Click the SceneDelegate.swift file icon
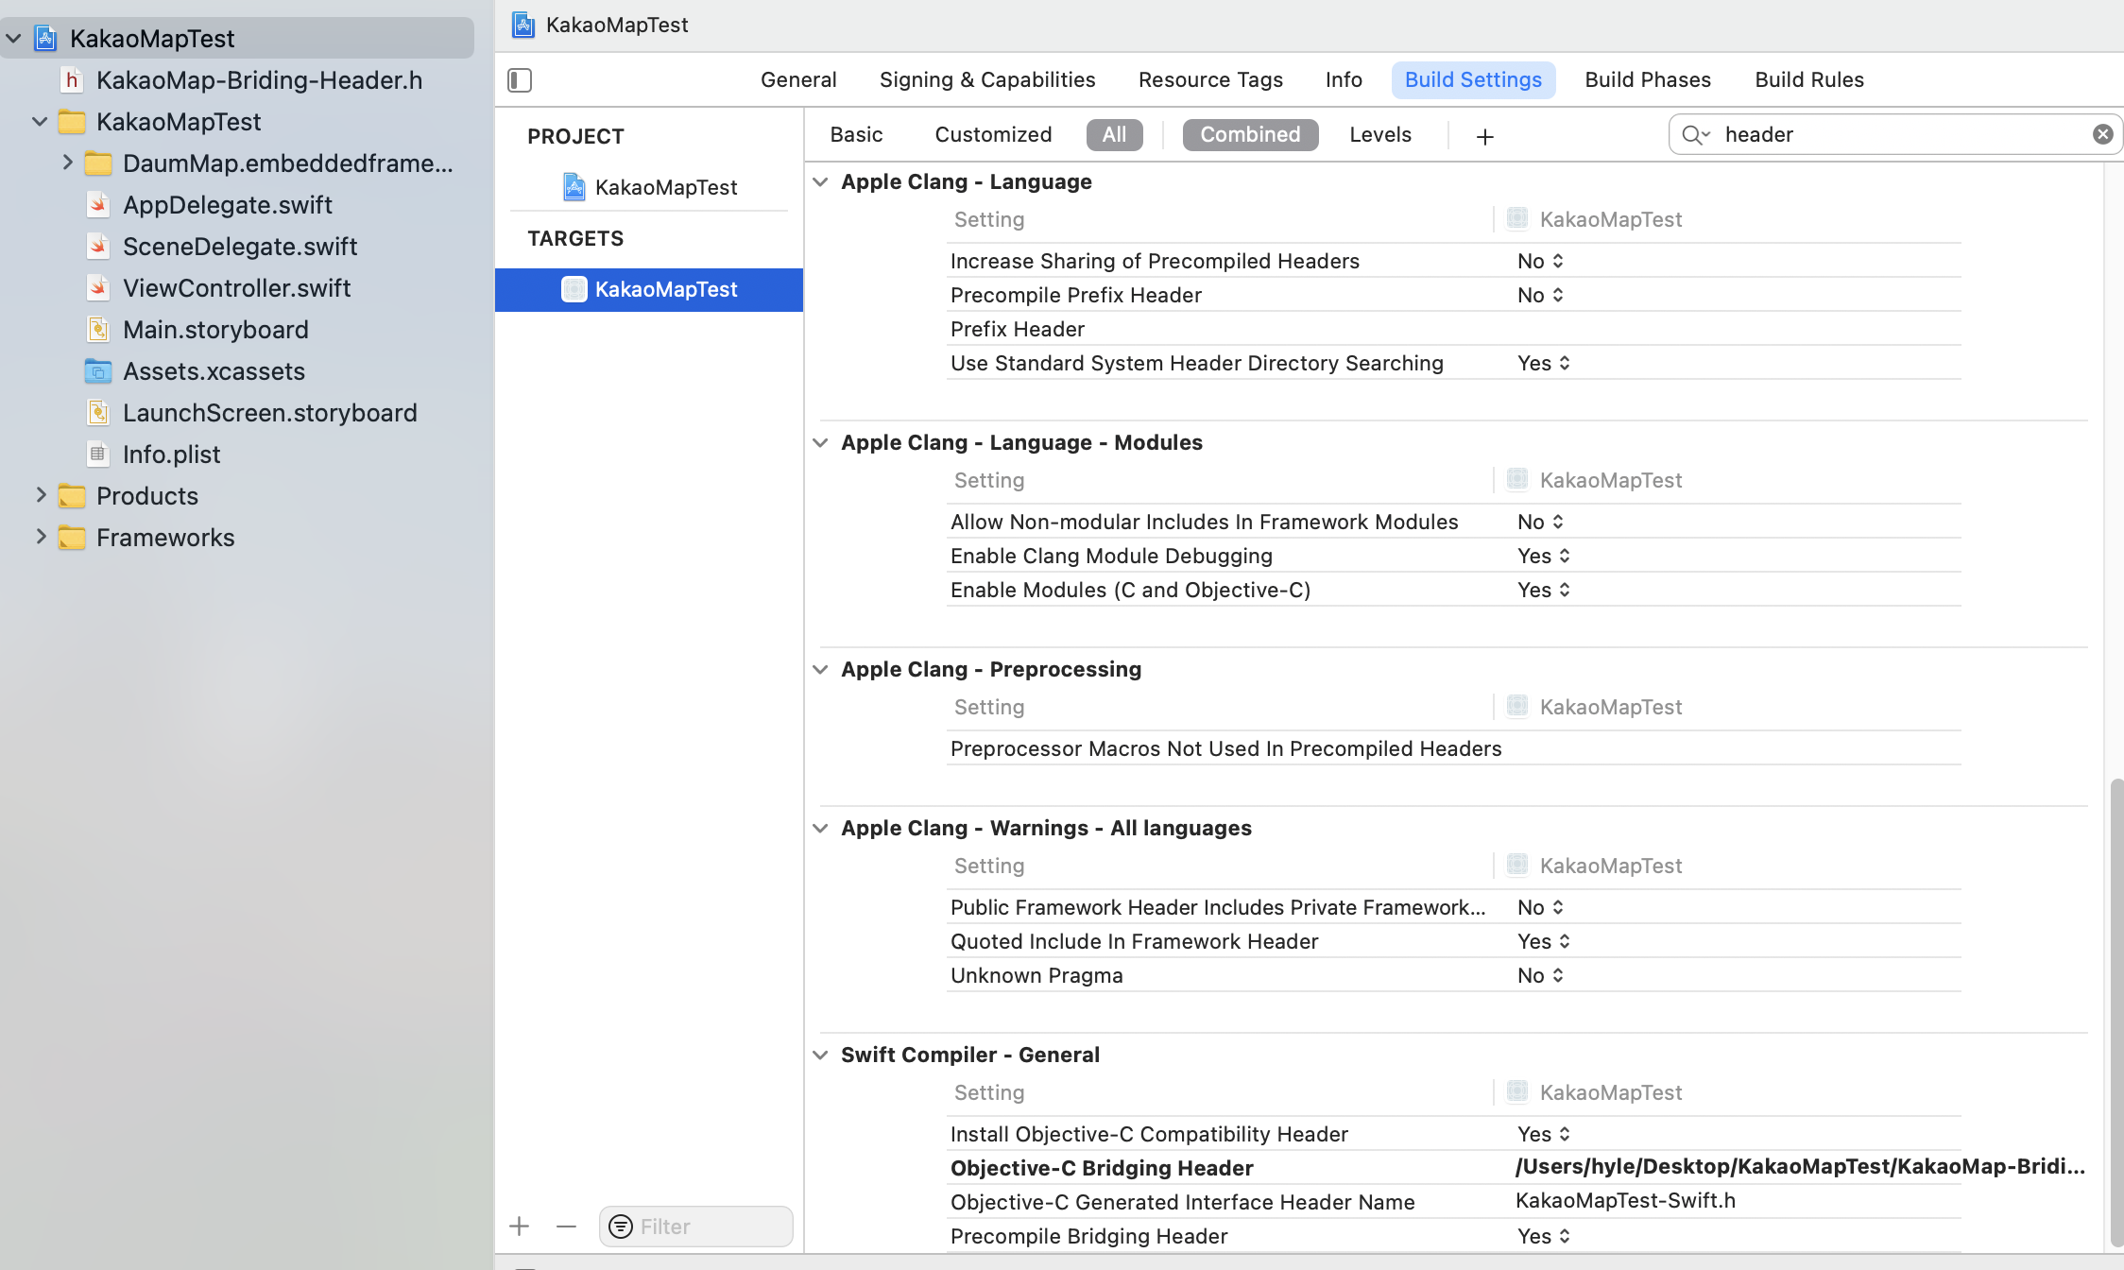2124x1270 pixels. 98,247
